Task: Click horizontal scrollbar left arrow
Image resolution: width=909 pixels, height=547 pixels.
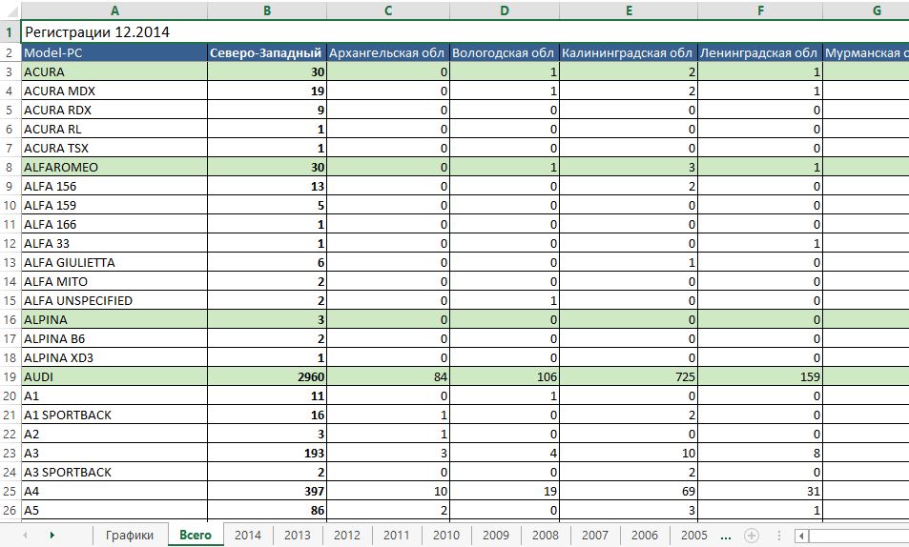Action: coord(801,536)
